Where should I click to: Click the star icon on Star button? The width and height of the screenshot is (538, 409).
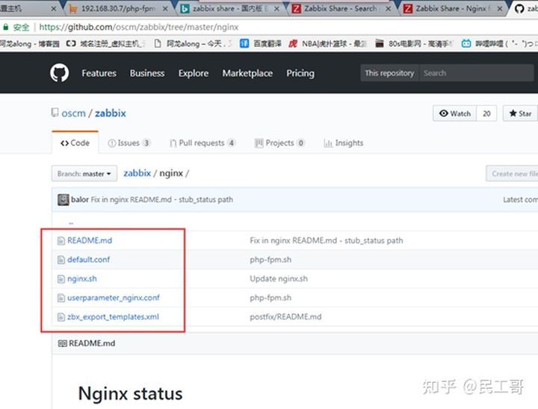tap(513, 113)
